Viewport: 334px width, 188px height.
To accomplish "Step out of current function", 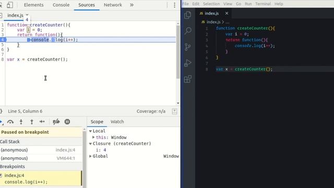I will (31, 122).
